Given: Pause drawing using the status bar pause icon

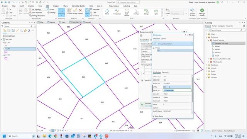Looking at the screenshot, I should (198, 131).
